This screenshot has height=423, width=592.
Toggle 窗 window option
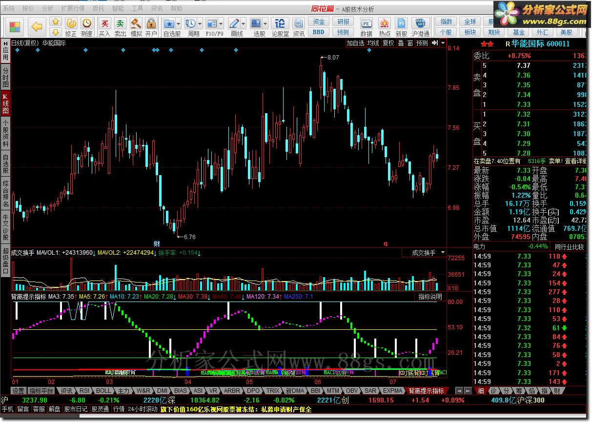pos(410,43)
